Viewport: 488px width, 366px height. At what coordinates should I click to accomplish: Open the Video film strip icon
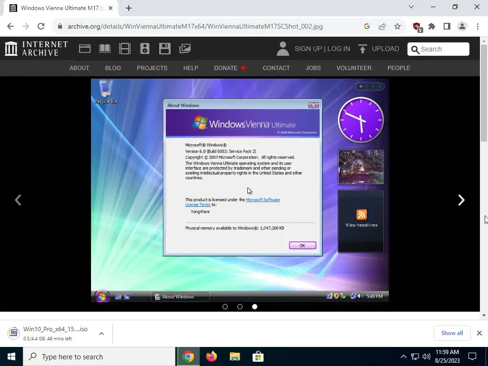[125, 49]
